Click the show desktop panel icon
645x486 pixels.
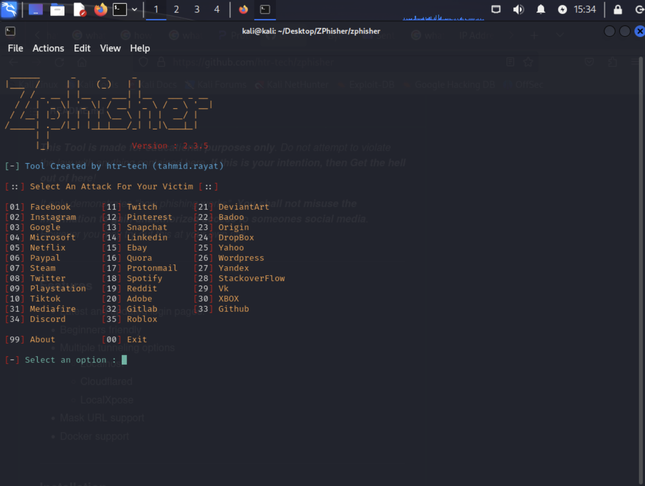[35, 9]
